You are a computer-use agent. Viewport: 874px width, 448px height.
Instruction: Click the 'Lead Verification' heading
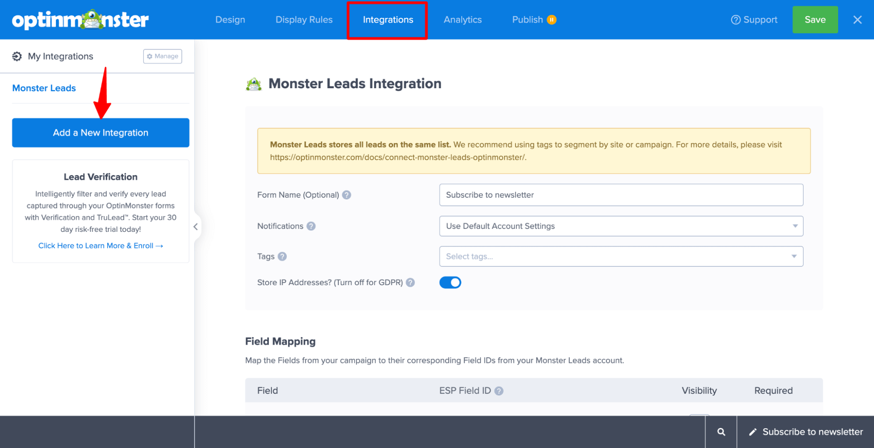pyautogui.click(x=101, y=177)
